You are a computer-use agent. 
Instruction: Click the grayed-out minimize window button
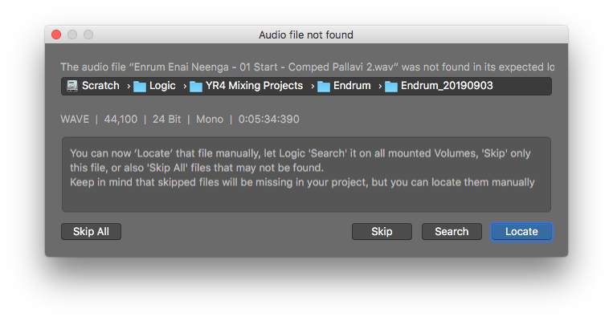[72, 35]
